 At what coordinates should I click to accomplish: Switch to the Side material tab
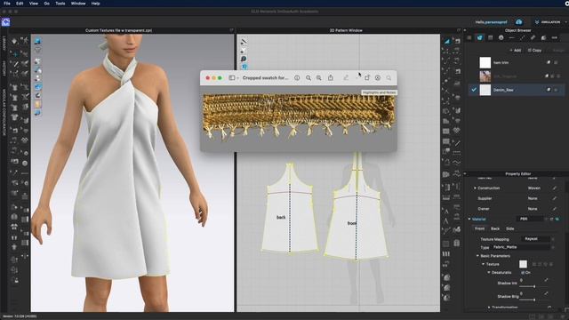[x=509, y=228]
